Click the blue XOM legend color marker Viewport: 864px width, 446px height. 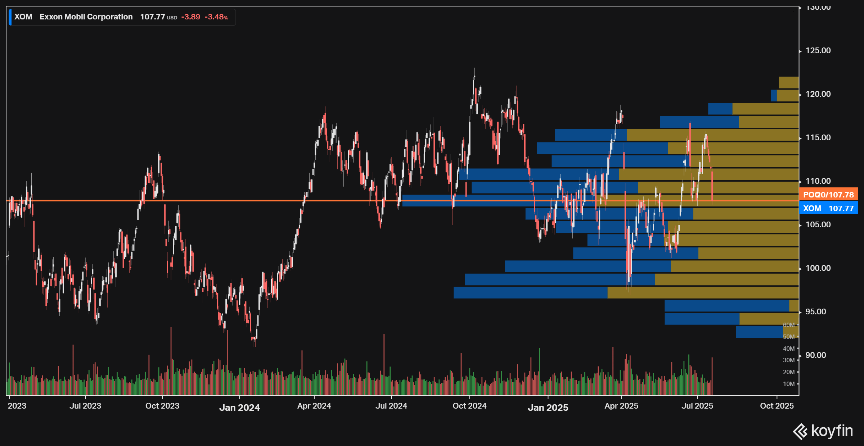click(x=10, y=17)
